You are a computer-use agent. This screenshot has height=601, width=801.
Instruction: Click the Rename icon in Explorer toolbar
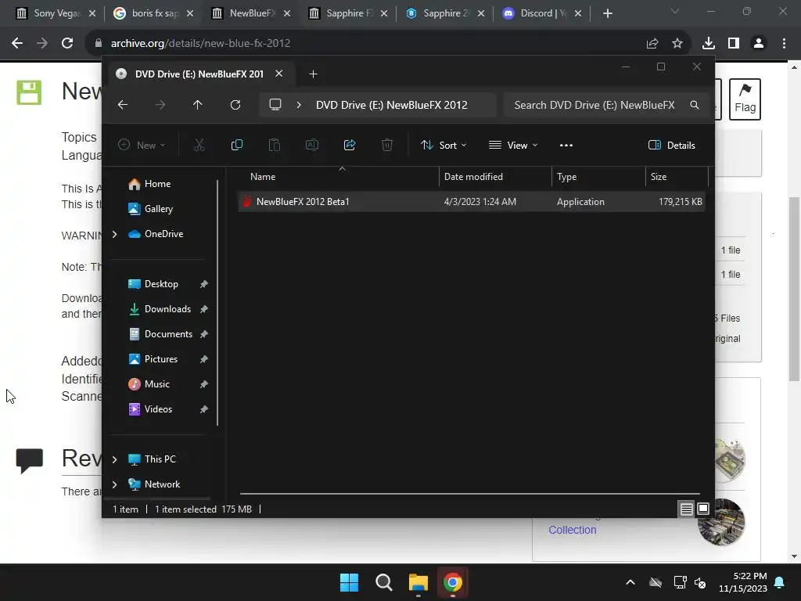tap(312, 145)
